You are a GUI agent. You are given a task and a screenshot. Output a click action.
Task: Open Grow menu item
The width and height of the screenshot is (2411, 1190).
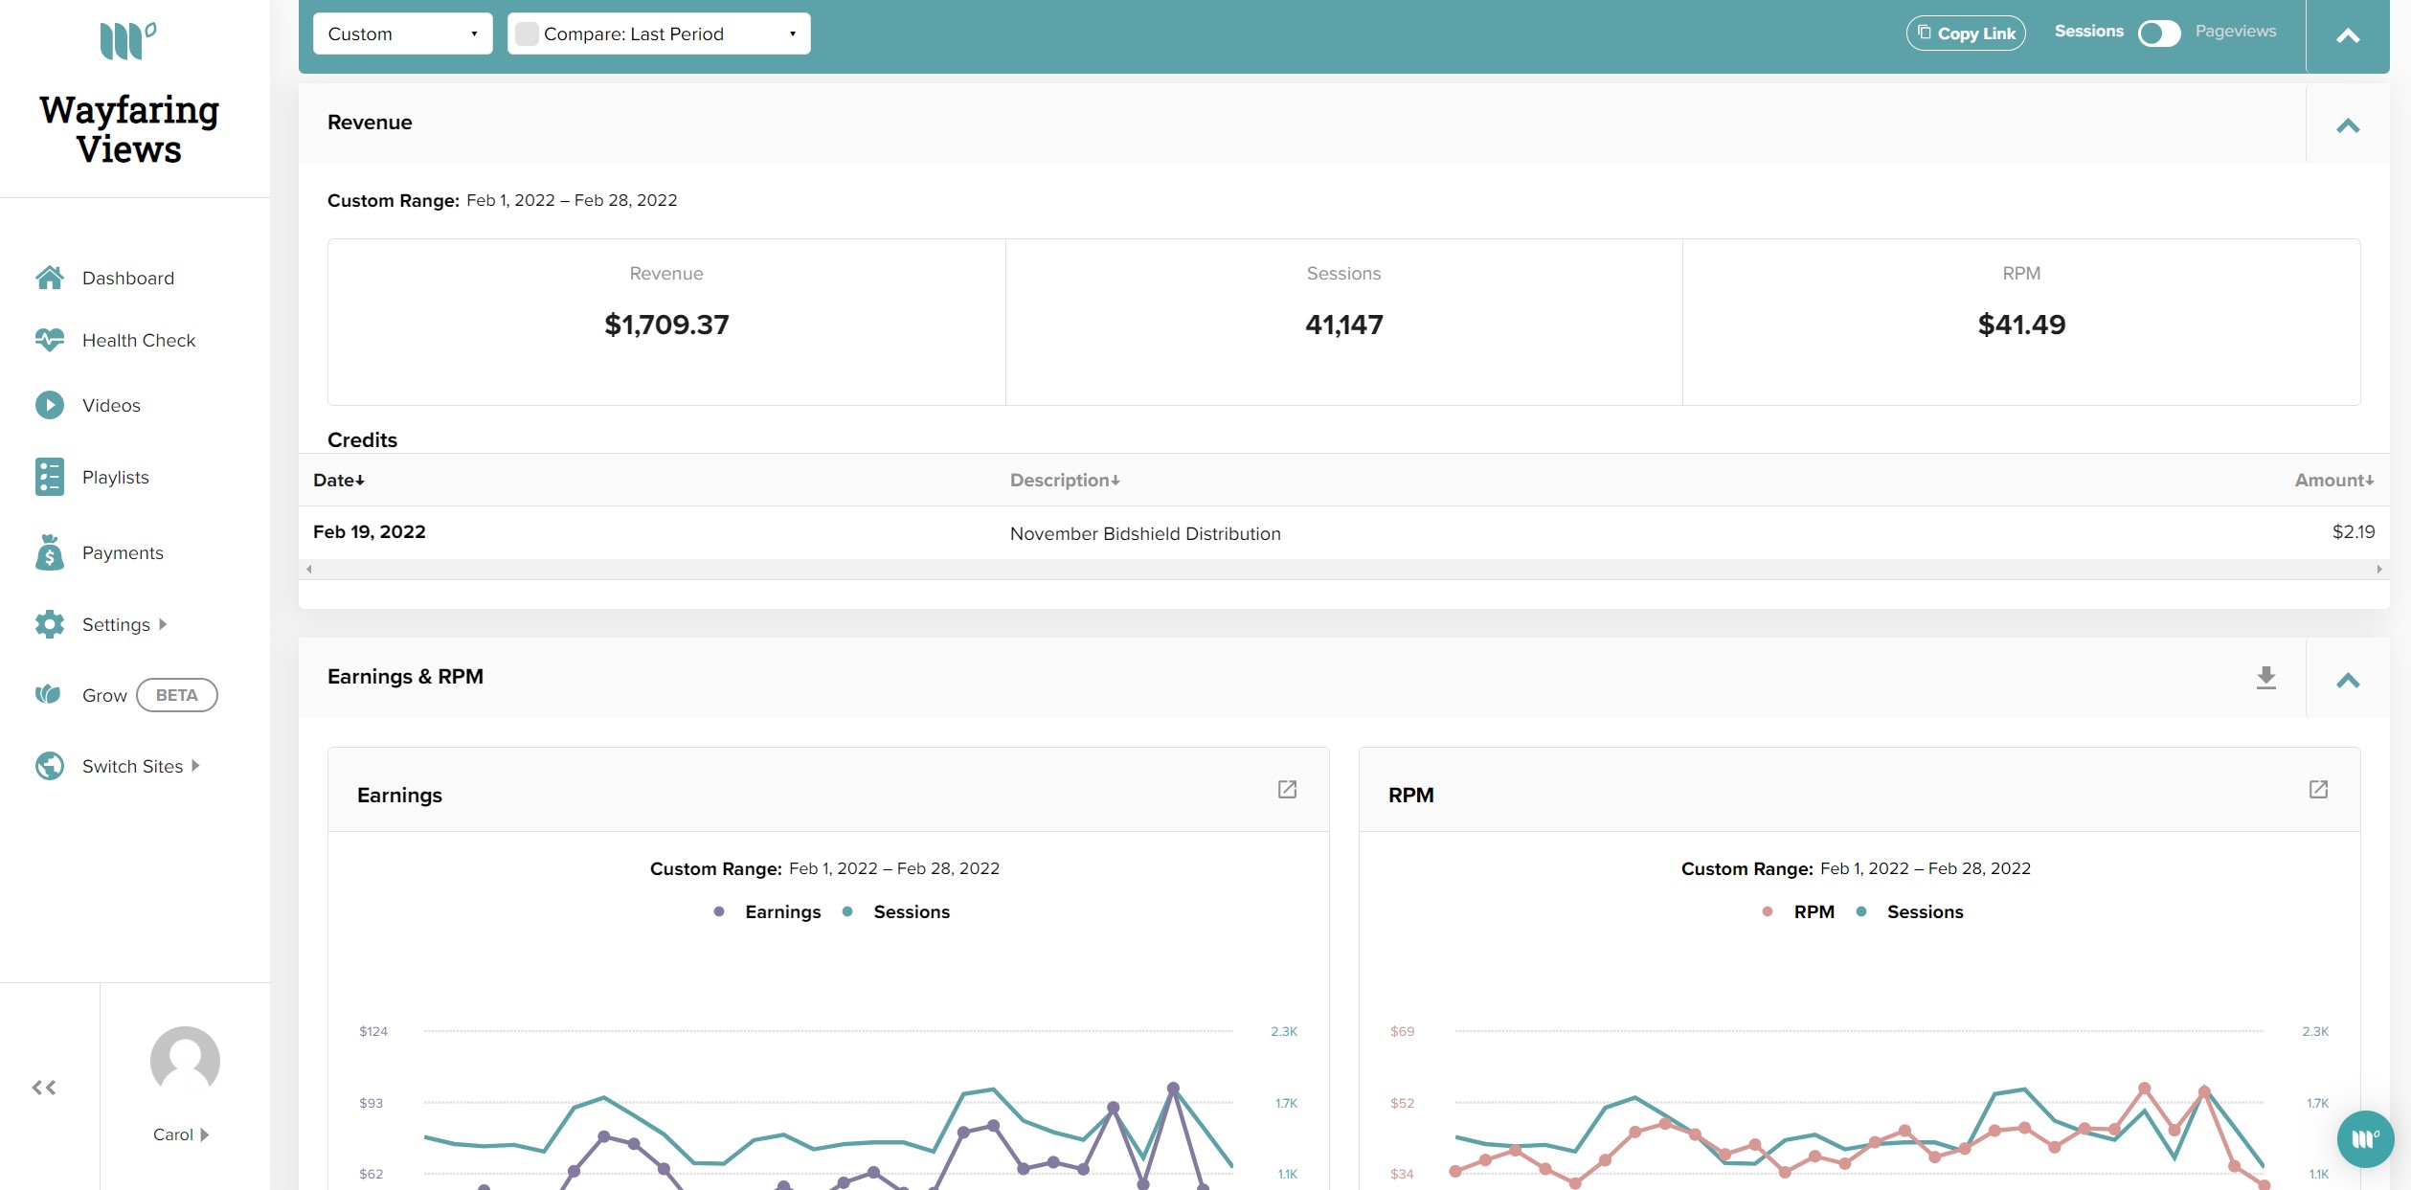[x=104, y=695]
